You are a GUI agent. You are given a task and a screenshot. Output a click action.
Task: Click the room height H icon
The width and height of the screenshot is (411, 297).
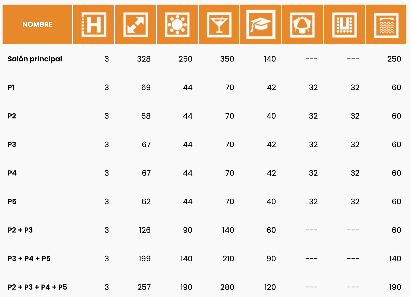[94, 25]
